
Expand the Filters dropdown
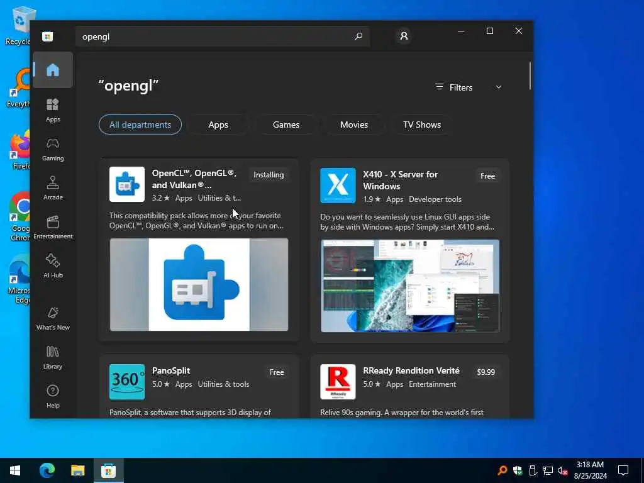[x=468, y=87]
